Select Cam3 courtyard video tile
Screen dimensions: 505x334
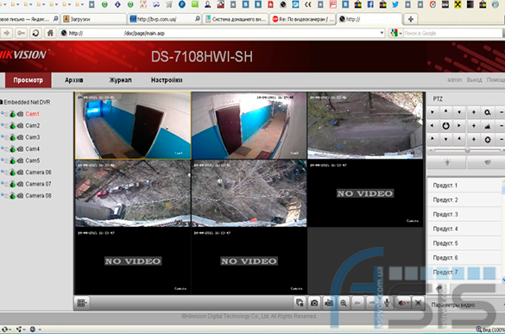pos(365,126)
